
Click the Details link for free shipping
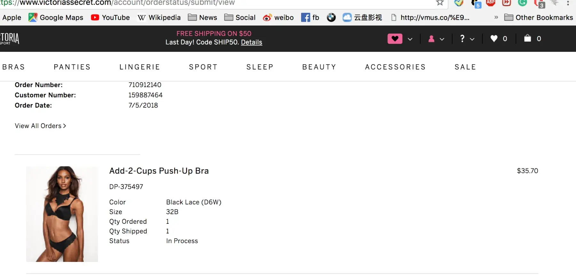point(251,42)
